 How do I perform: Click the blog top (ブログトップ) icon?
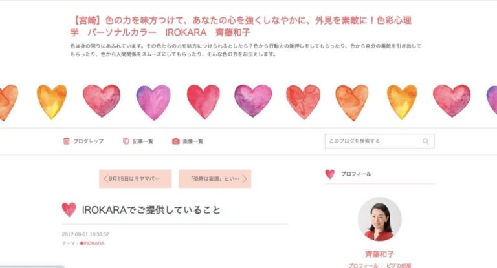(67, 141)
